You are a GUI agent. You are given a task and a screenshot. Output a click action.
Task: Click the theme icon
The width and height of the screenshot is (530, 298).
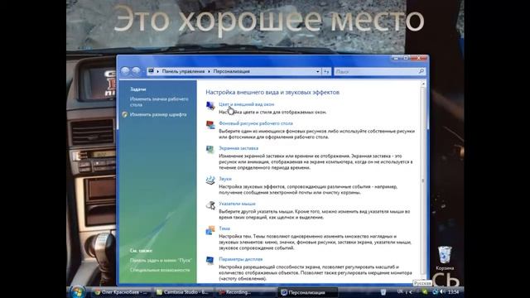[x=210, y=230]
